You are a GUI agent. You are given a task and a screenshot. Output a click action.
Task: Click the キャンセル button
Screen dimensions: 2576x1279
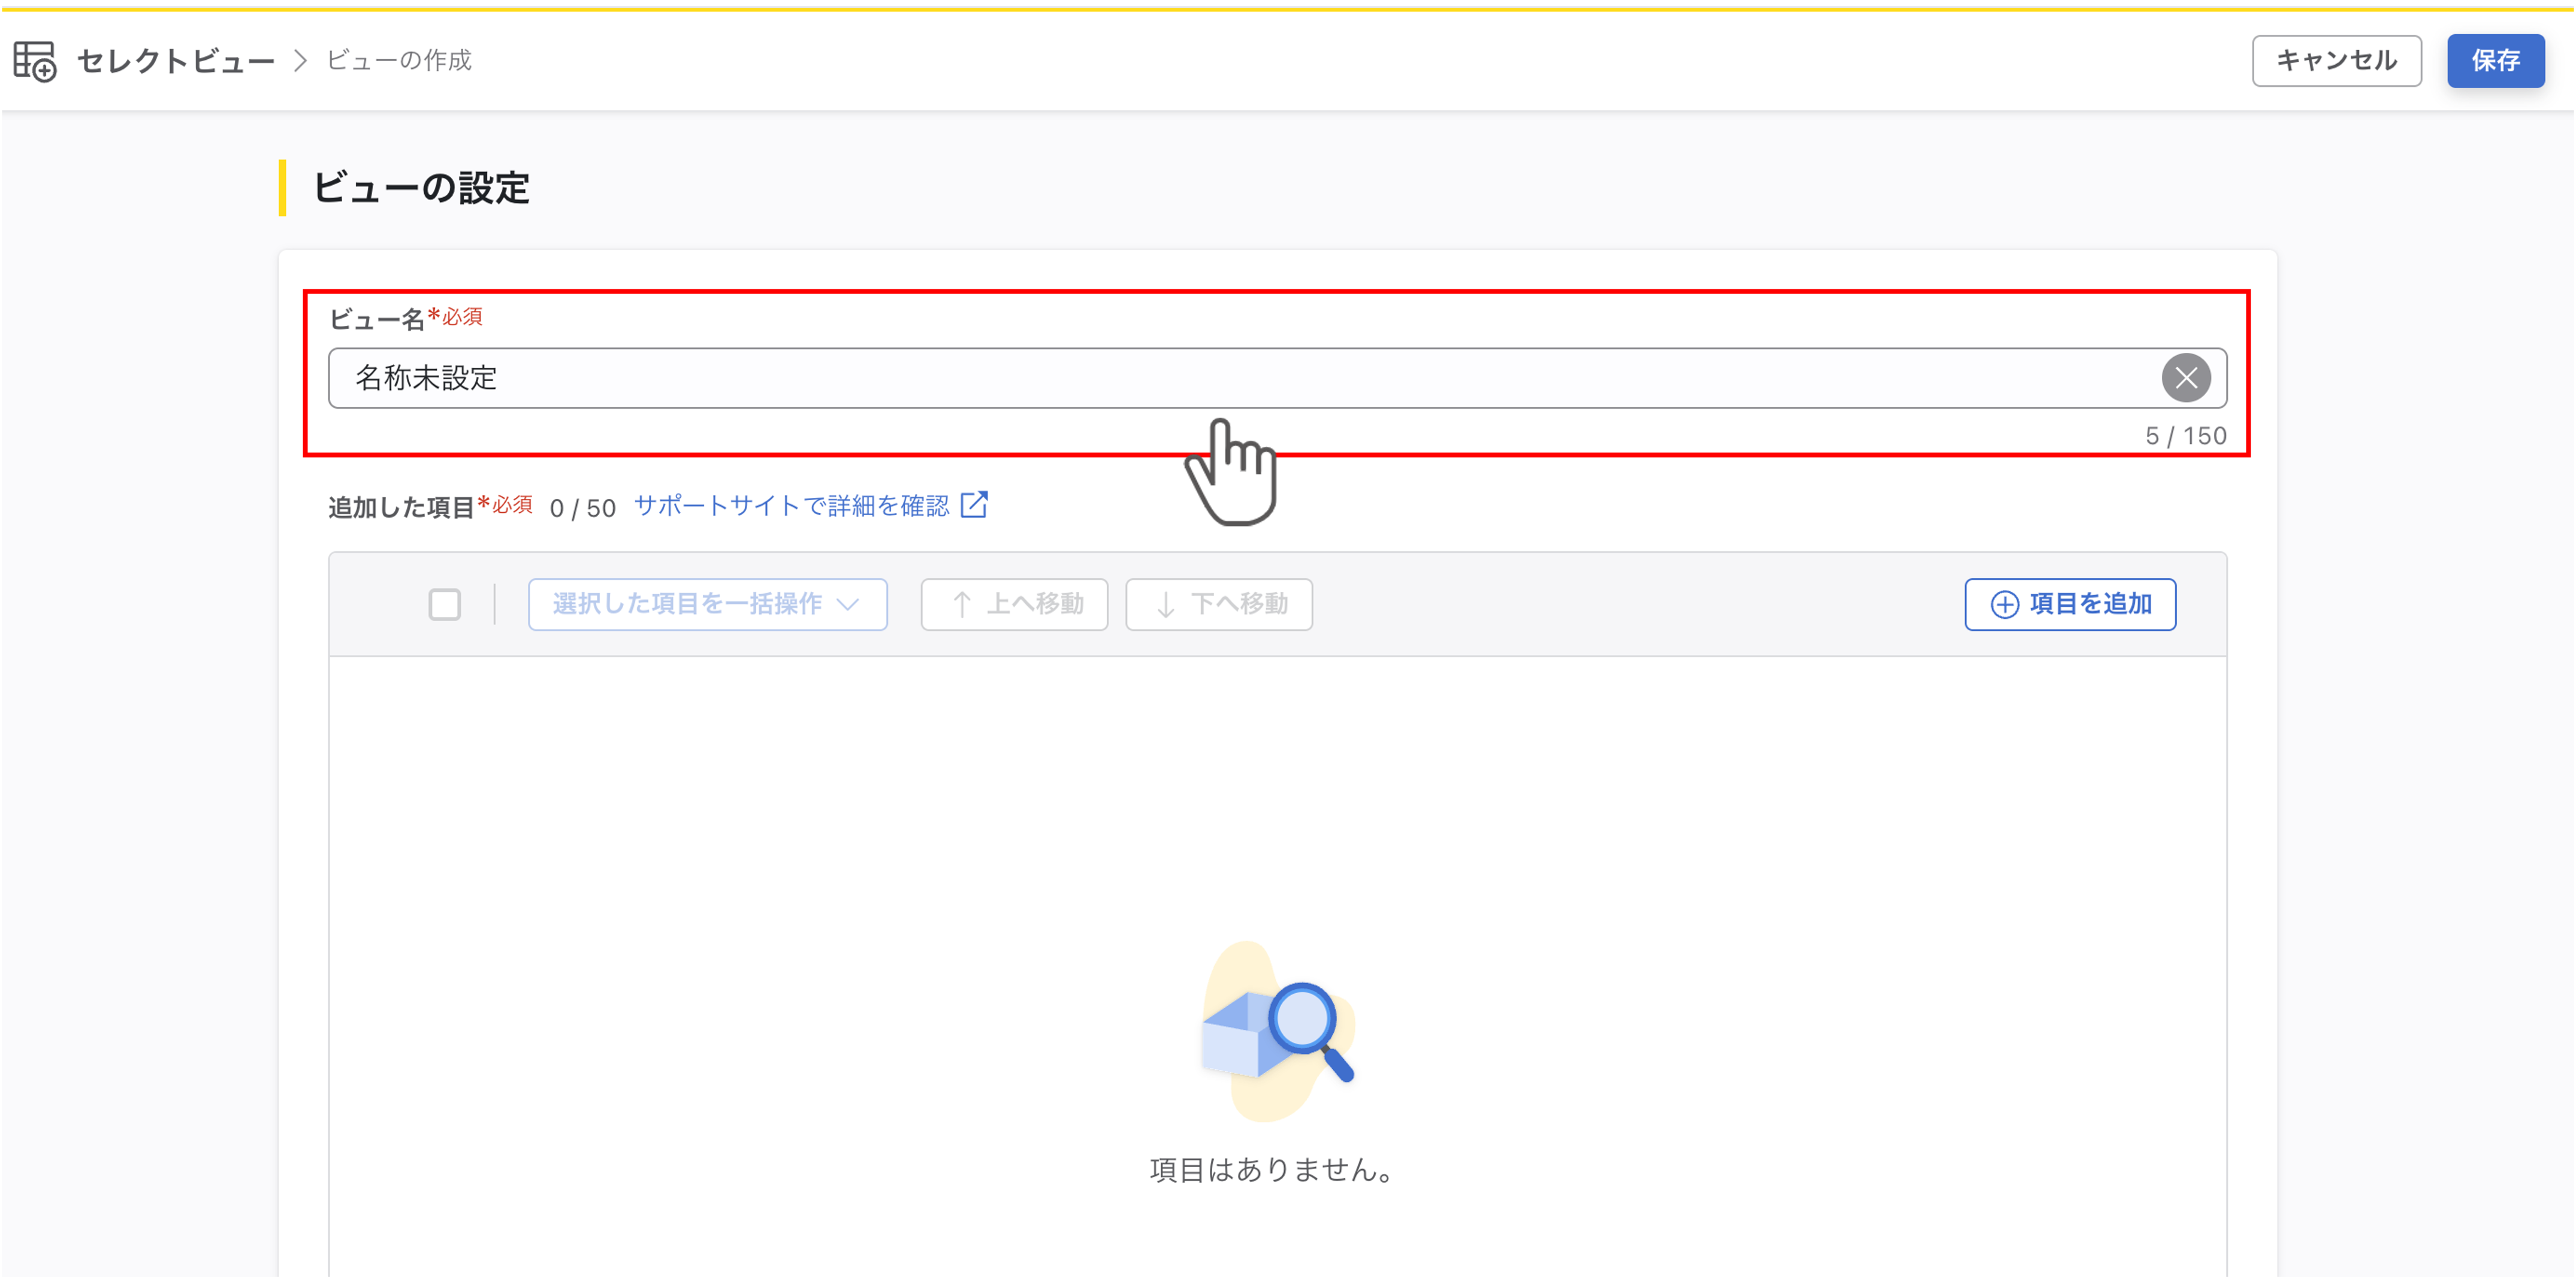2336,61
